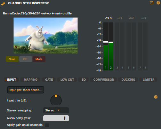Switch to the MAPPING tab
Image resolution: width=161 pixels, height=129 pixels.
coord(30,80)
